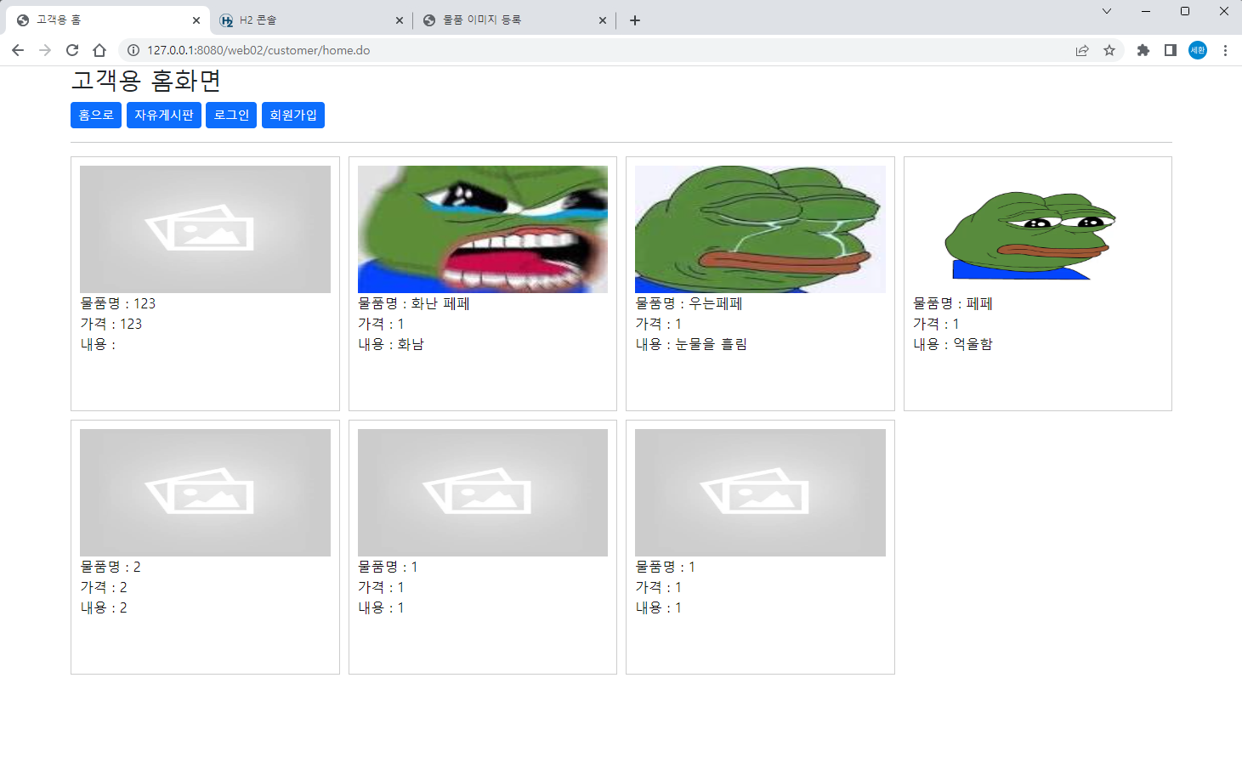The image size is (1242, 757).
Task: Click the 홈으로 button
Action: pos(96,115)
